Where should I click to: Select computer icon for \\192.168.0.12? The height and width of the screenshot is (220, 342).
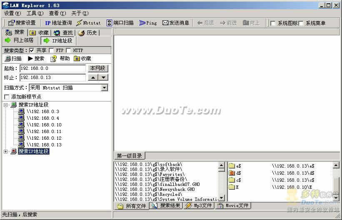point(21,138)
